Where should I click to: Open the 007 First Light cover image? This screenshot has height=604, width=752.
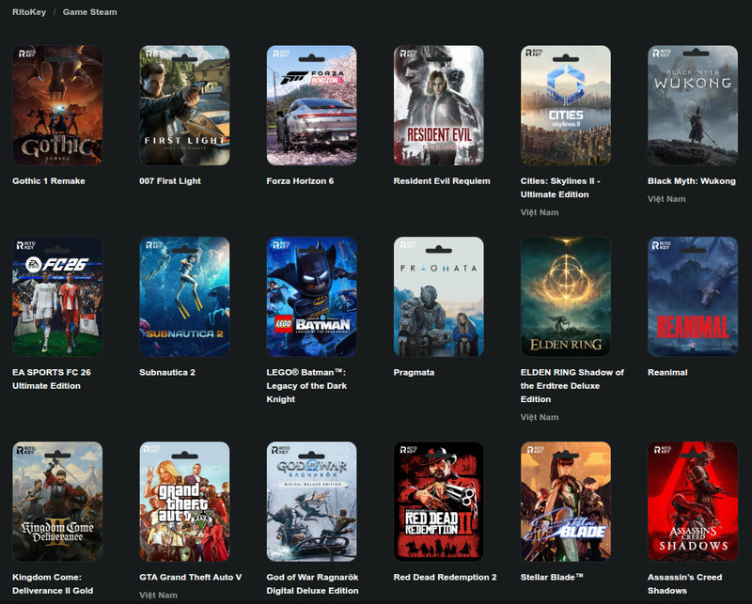tap(184, 105)
